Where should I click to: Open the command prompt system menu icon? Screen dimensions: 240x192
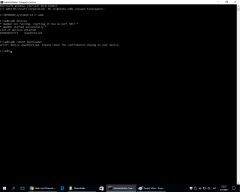click(2, 2)
